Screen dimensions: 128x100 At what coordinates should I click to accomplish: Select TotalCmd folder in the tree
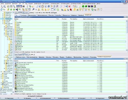click(x=8, y=19)
